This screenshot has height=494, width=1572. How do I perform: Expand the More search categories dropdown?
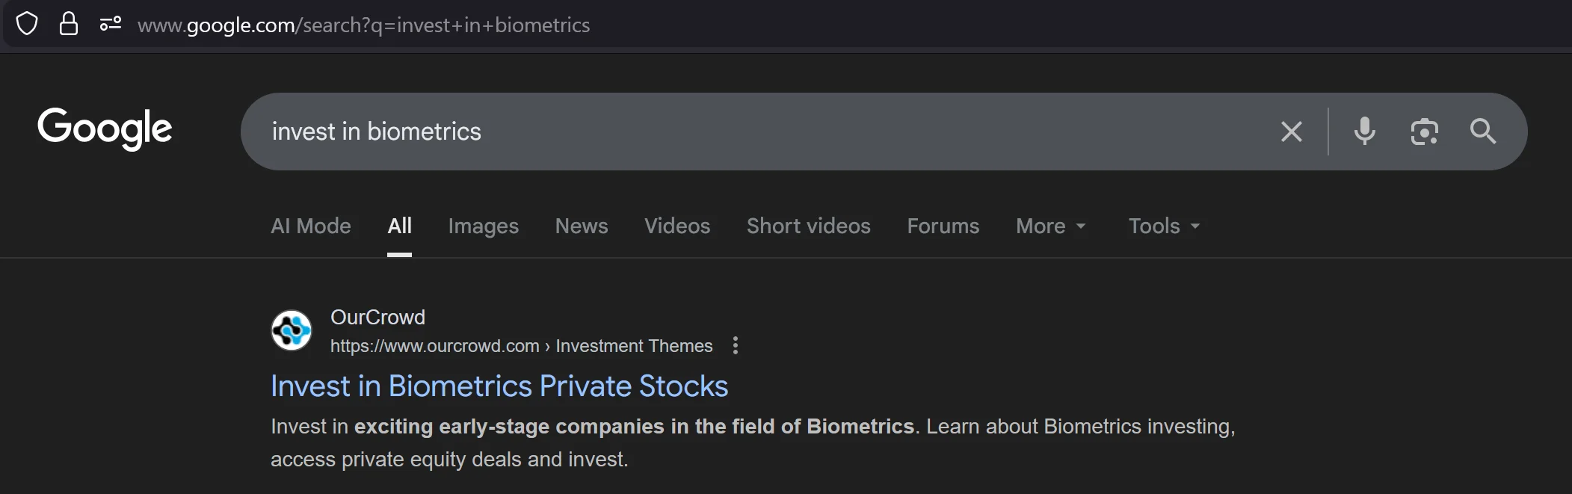pos(1051,226)
